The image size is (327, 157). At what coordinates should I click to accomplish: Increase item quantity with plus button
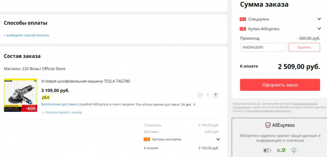215,95
